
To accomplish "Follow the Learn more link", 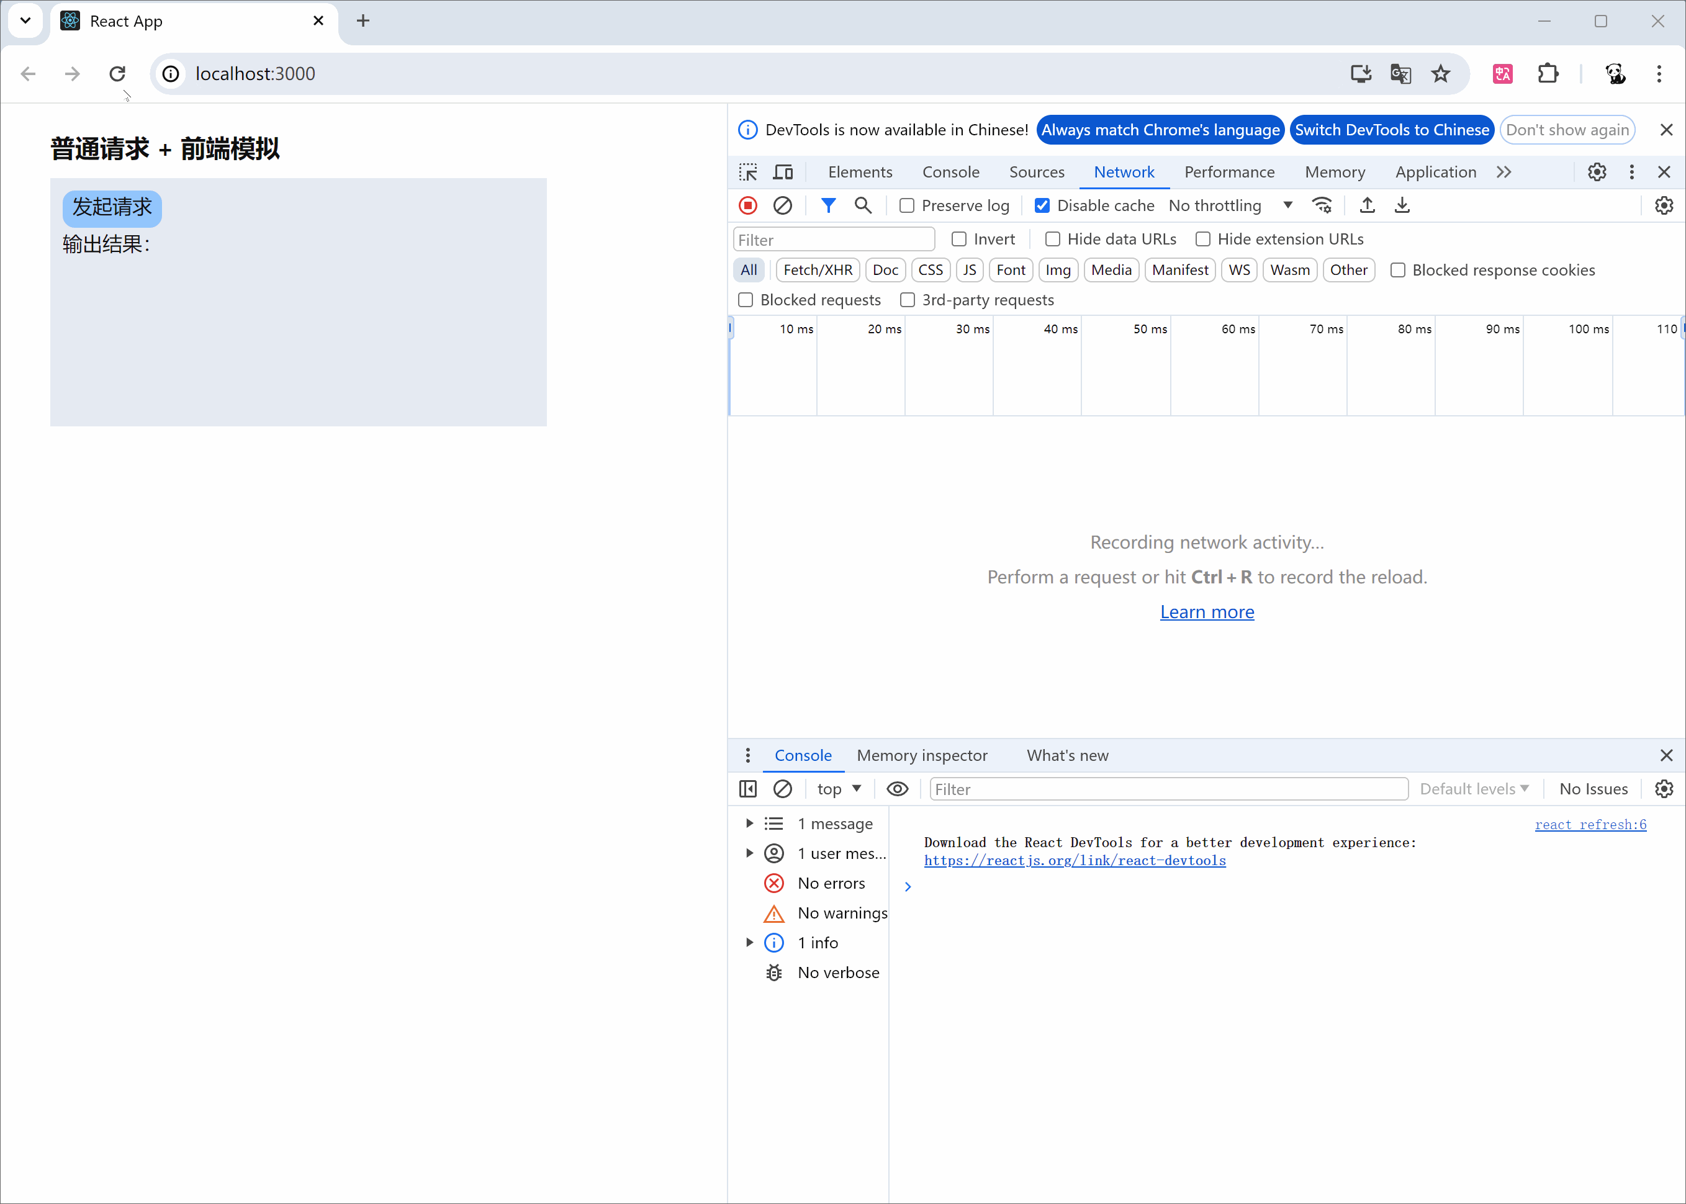I will pos(1206,612).
